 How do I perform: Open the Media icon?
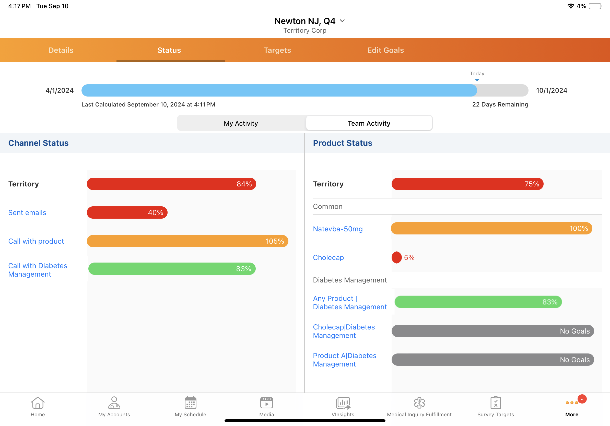pyautogui.click(x=266, y=403)
